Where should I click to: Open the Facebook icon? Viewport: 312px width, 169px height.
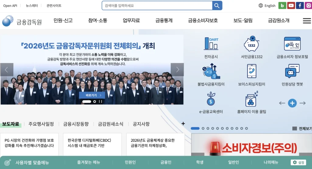pyautogui.click(x=300, y=5)
